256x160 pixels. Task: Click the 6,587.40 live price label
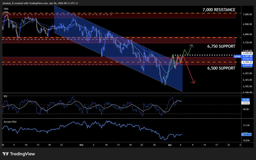pyautogui.click(x=248, y=57)
